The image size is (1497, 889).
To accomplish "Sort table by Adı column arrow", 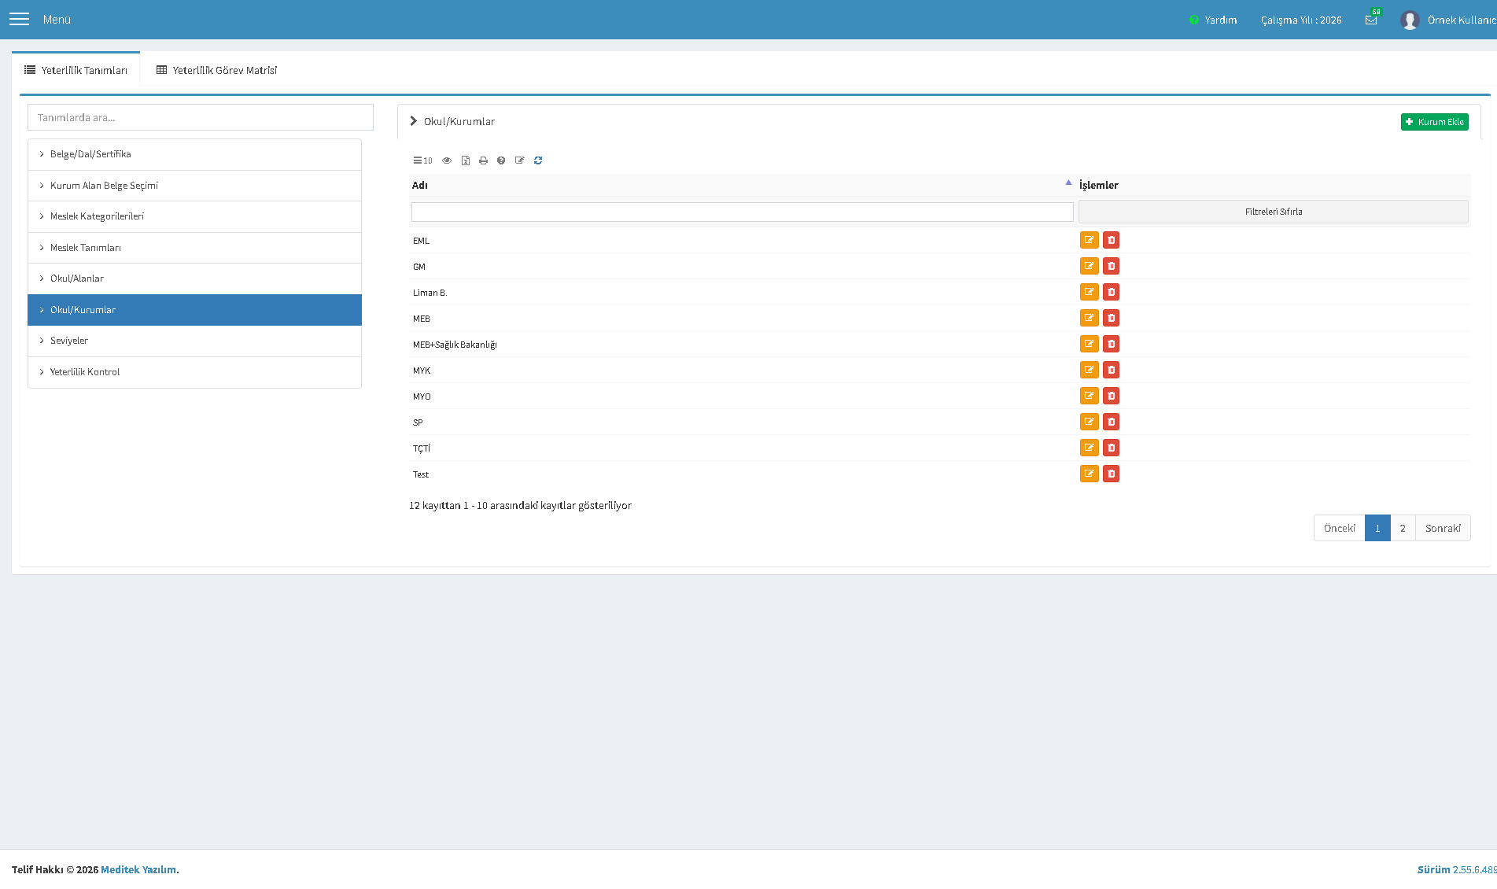I will (x=1068, y=183).
